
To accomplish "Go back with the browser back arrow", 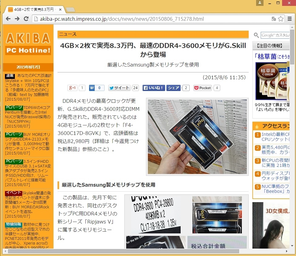I will [x=8, y=19].
